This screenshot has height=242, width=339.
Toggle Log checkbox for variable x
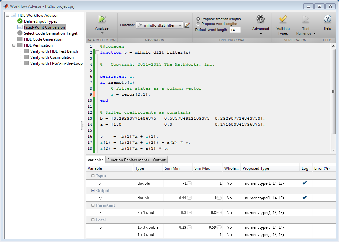[305, 183]
